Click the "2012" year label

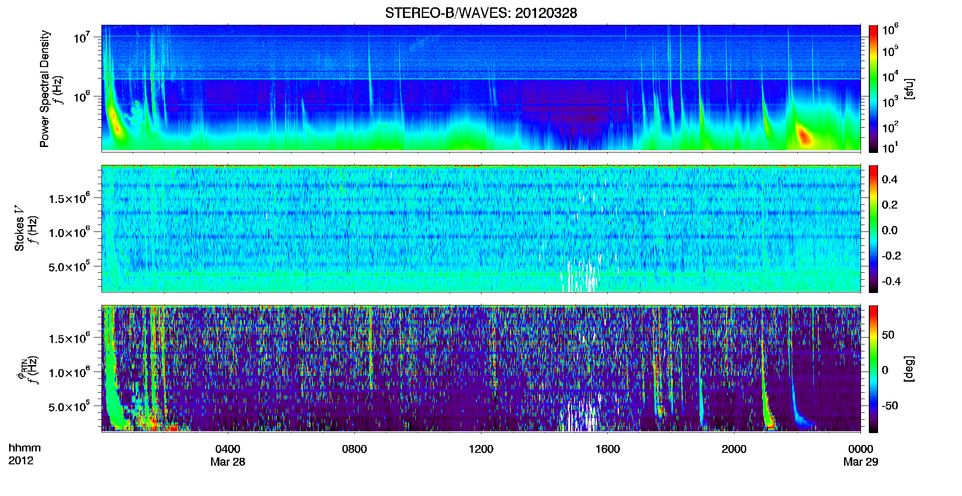[x=21, y=461]
